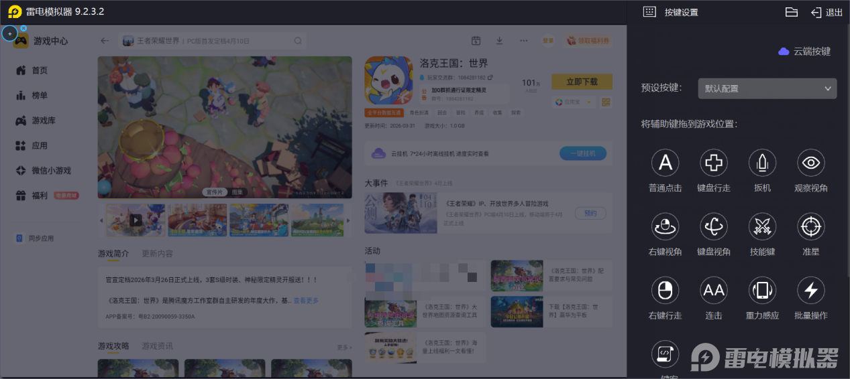Image resolution: width=850 pixels, height=379 pixels.
Task: Select the 键盘行走 D-pad key icon
Action: tap(714, 163)
